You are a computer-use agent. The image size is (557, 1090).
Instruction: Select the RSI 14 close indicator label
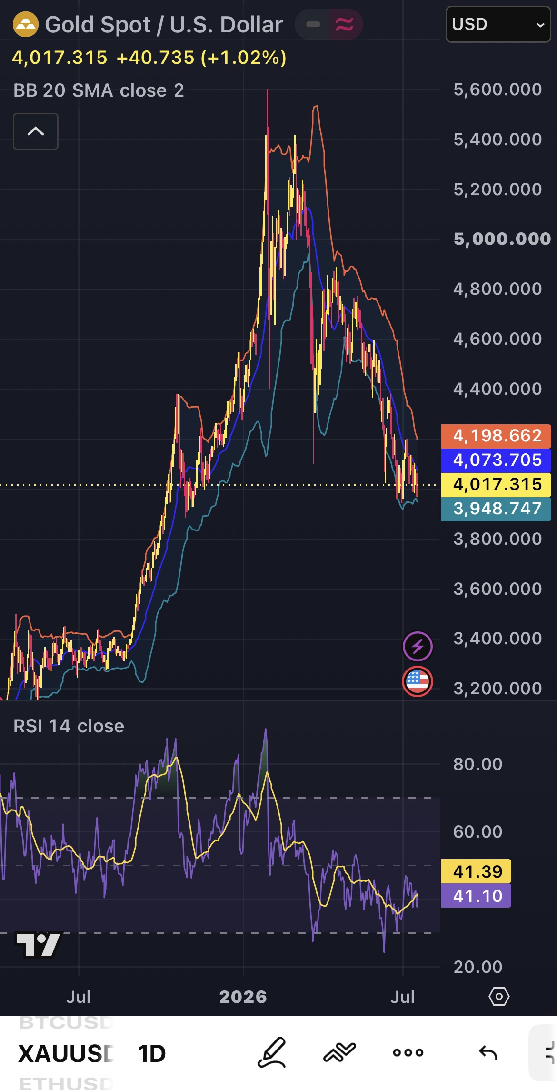click(x=69, y=726)
